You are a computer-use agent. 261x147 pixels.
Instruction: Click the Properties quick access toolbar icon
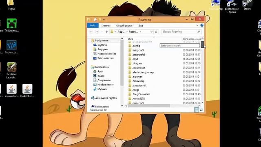[x=95, y=20]
